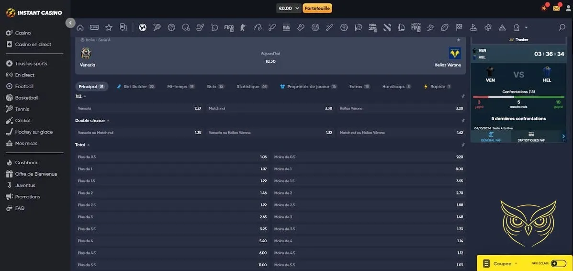
Task: Select the tennis racket sport icon
Action: pyautogui.click(x=157, y=27)
